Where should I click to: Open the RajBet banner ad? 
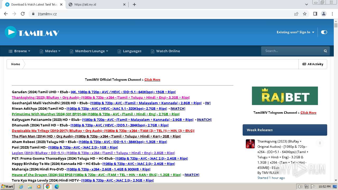tap(285, 96)
